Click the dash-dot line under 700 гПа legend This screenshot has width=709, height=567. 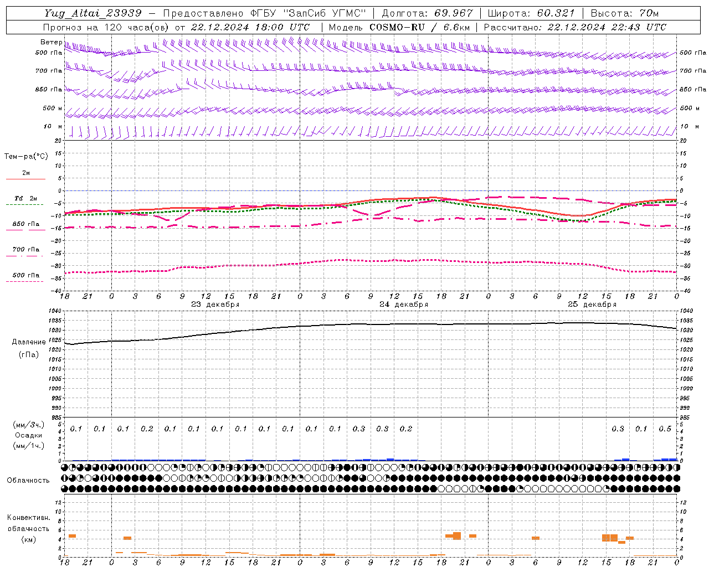coord(25,256)
